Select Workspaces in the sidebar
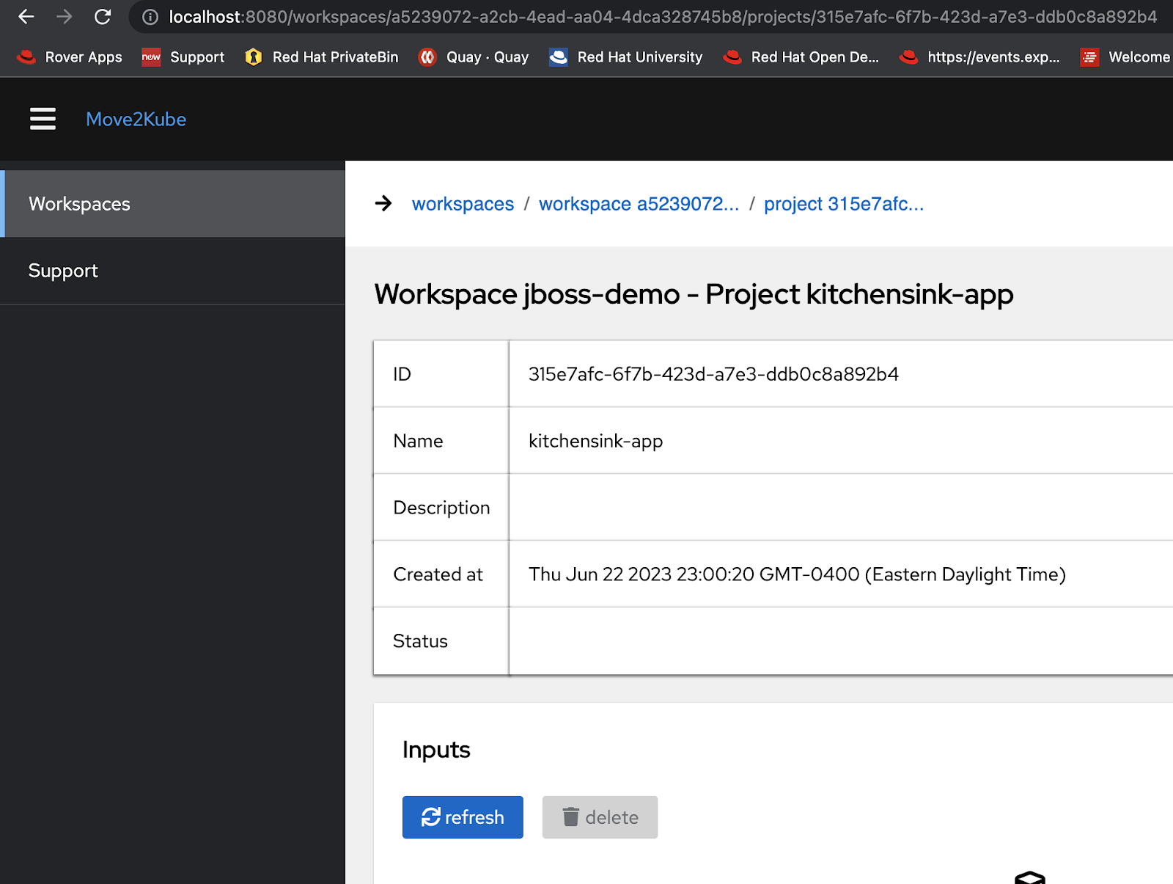The image size is (1173, 884). pos(79,203)
